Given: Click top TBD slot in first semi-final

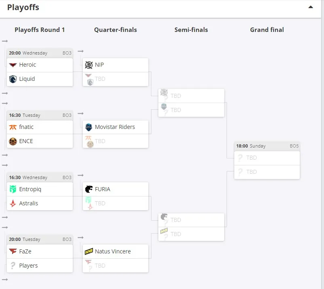Looking at the screenshot, I should 191,96.
